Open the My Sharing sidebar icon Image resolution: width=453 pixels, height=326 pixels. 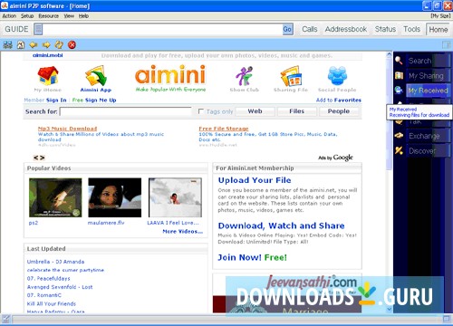[x=399, y=75]
